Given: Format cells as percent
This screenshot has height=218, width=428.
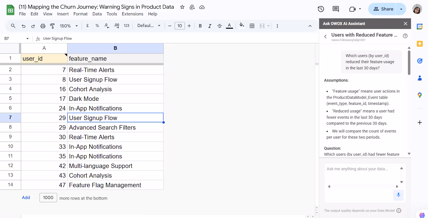Looking at the screenshot, I should coord(97,26).
